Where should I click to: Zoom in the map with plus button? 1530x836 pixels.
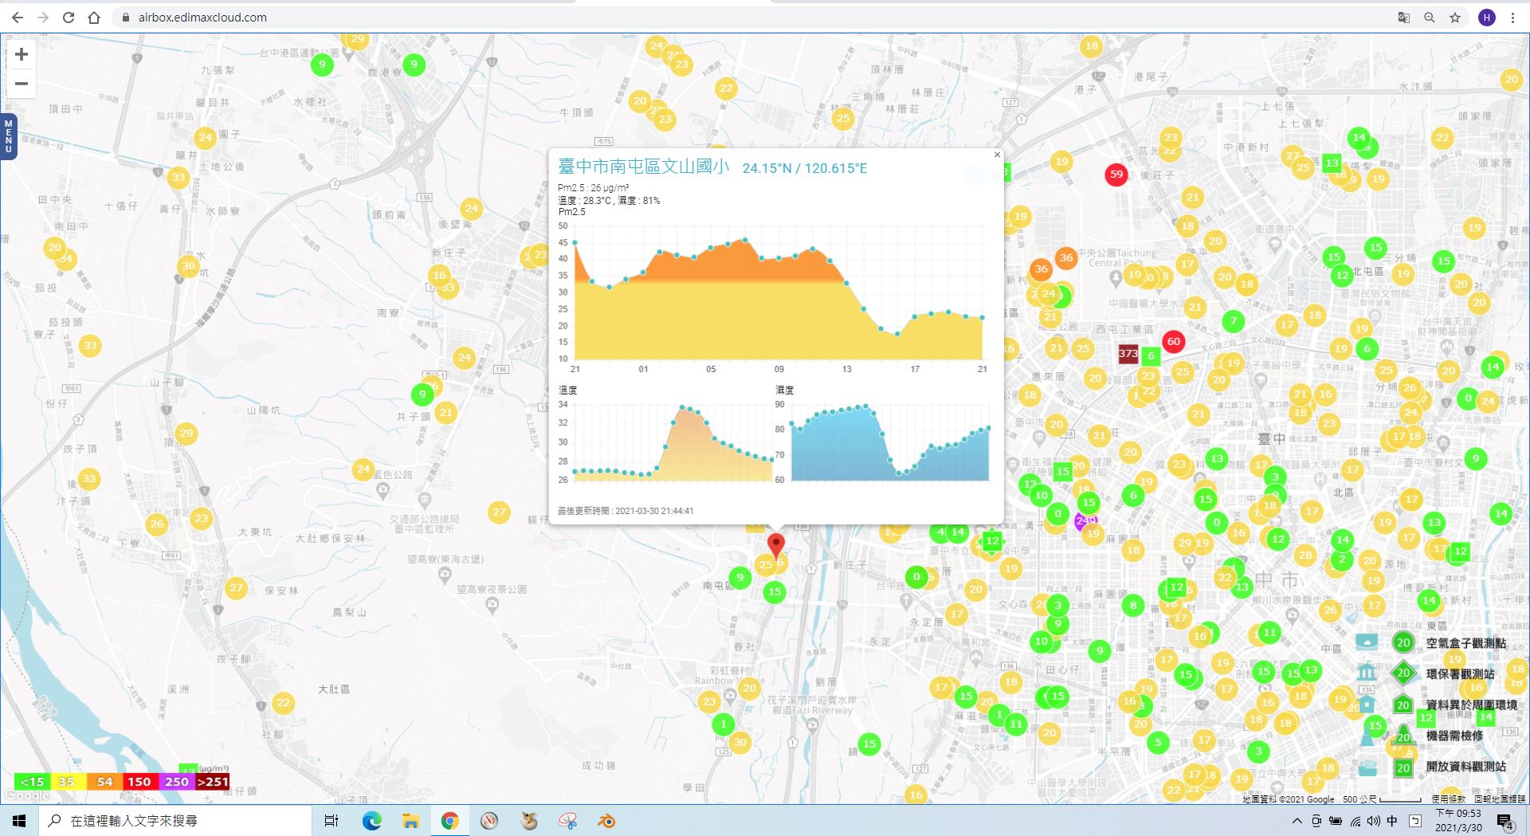point(22,54)
